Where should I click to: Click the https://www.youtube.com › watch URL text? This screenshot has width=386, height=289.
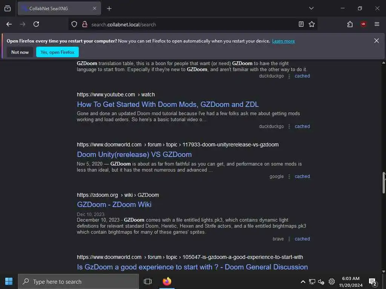pos(116,94)
